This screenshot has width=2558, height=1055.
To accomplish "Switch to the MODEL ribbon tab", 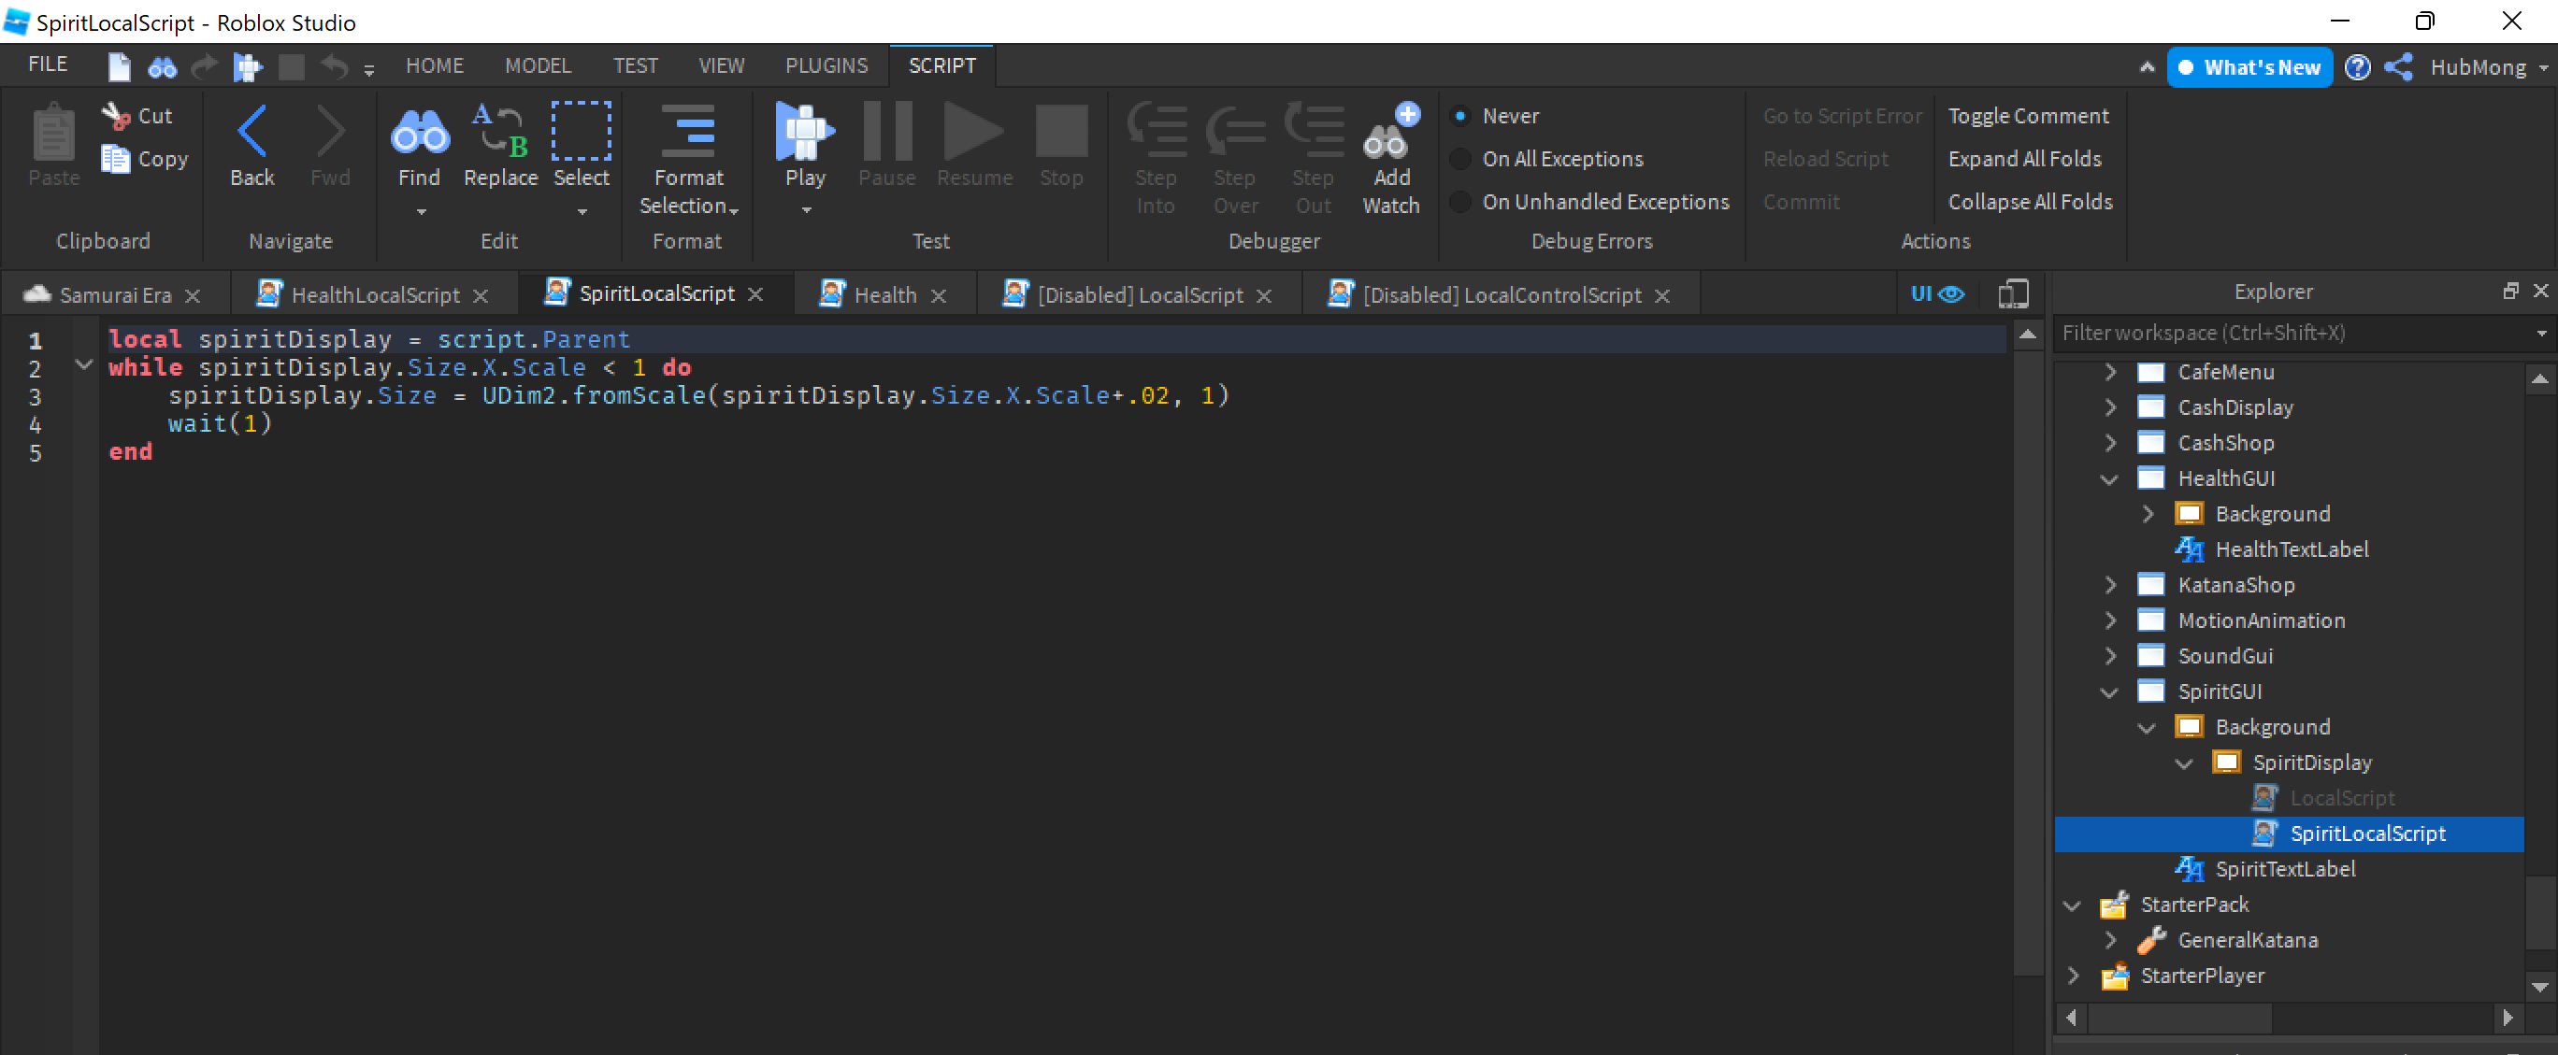I will point(538,65).
